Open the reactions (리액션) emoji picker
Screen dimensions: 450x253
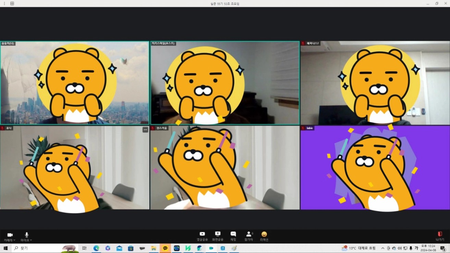click(264, 236)
